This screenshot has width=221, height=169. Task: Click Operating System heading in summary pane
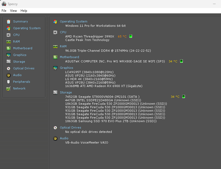[73, 21]
